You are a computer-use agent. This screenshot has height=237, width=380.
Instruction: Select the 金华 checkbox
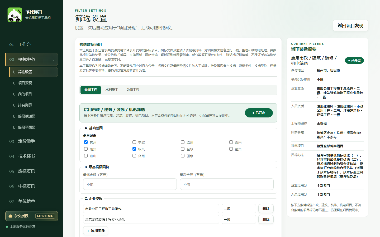point(183,149)
